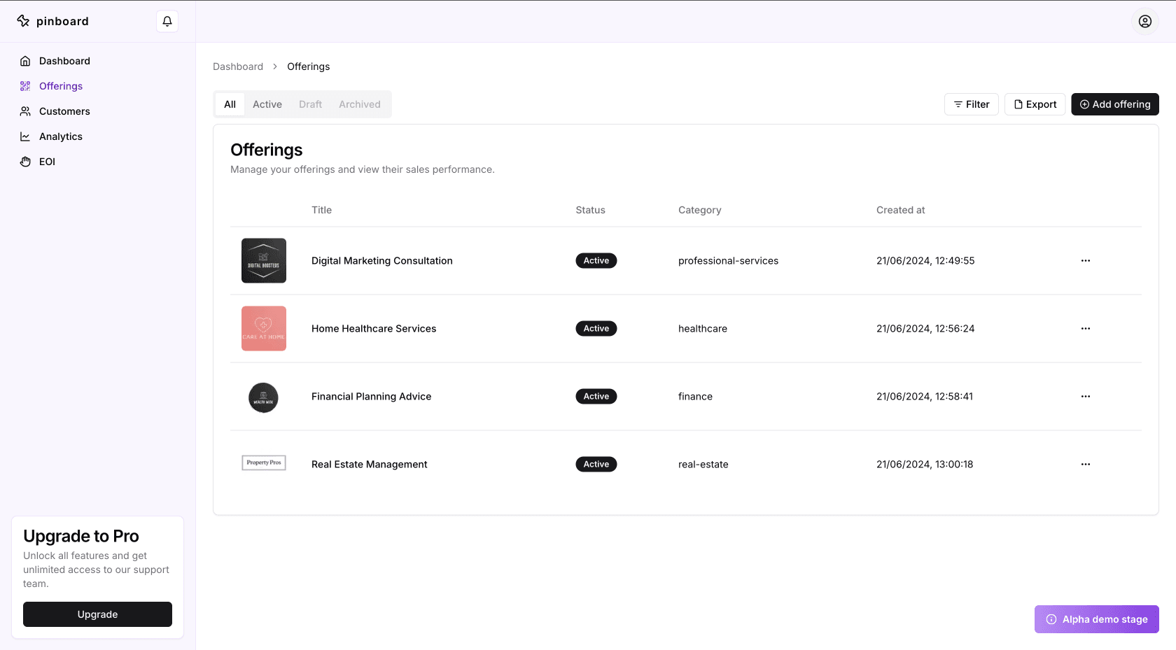
Task: Switch to the Archived tab
Action: tap(360, 104)
